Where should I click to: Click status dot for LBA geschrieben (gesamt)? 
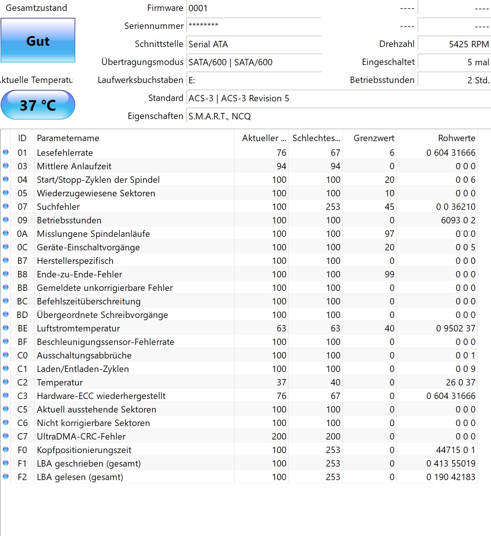(x=6, y=463)
